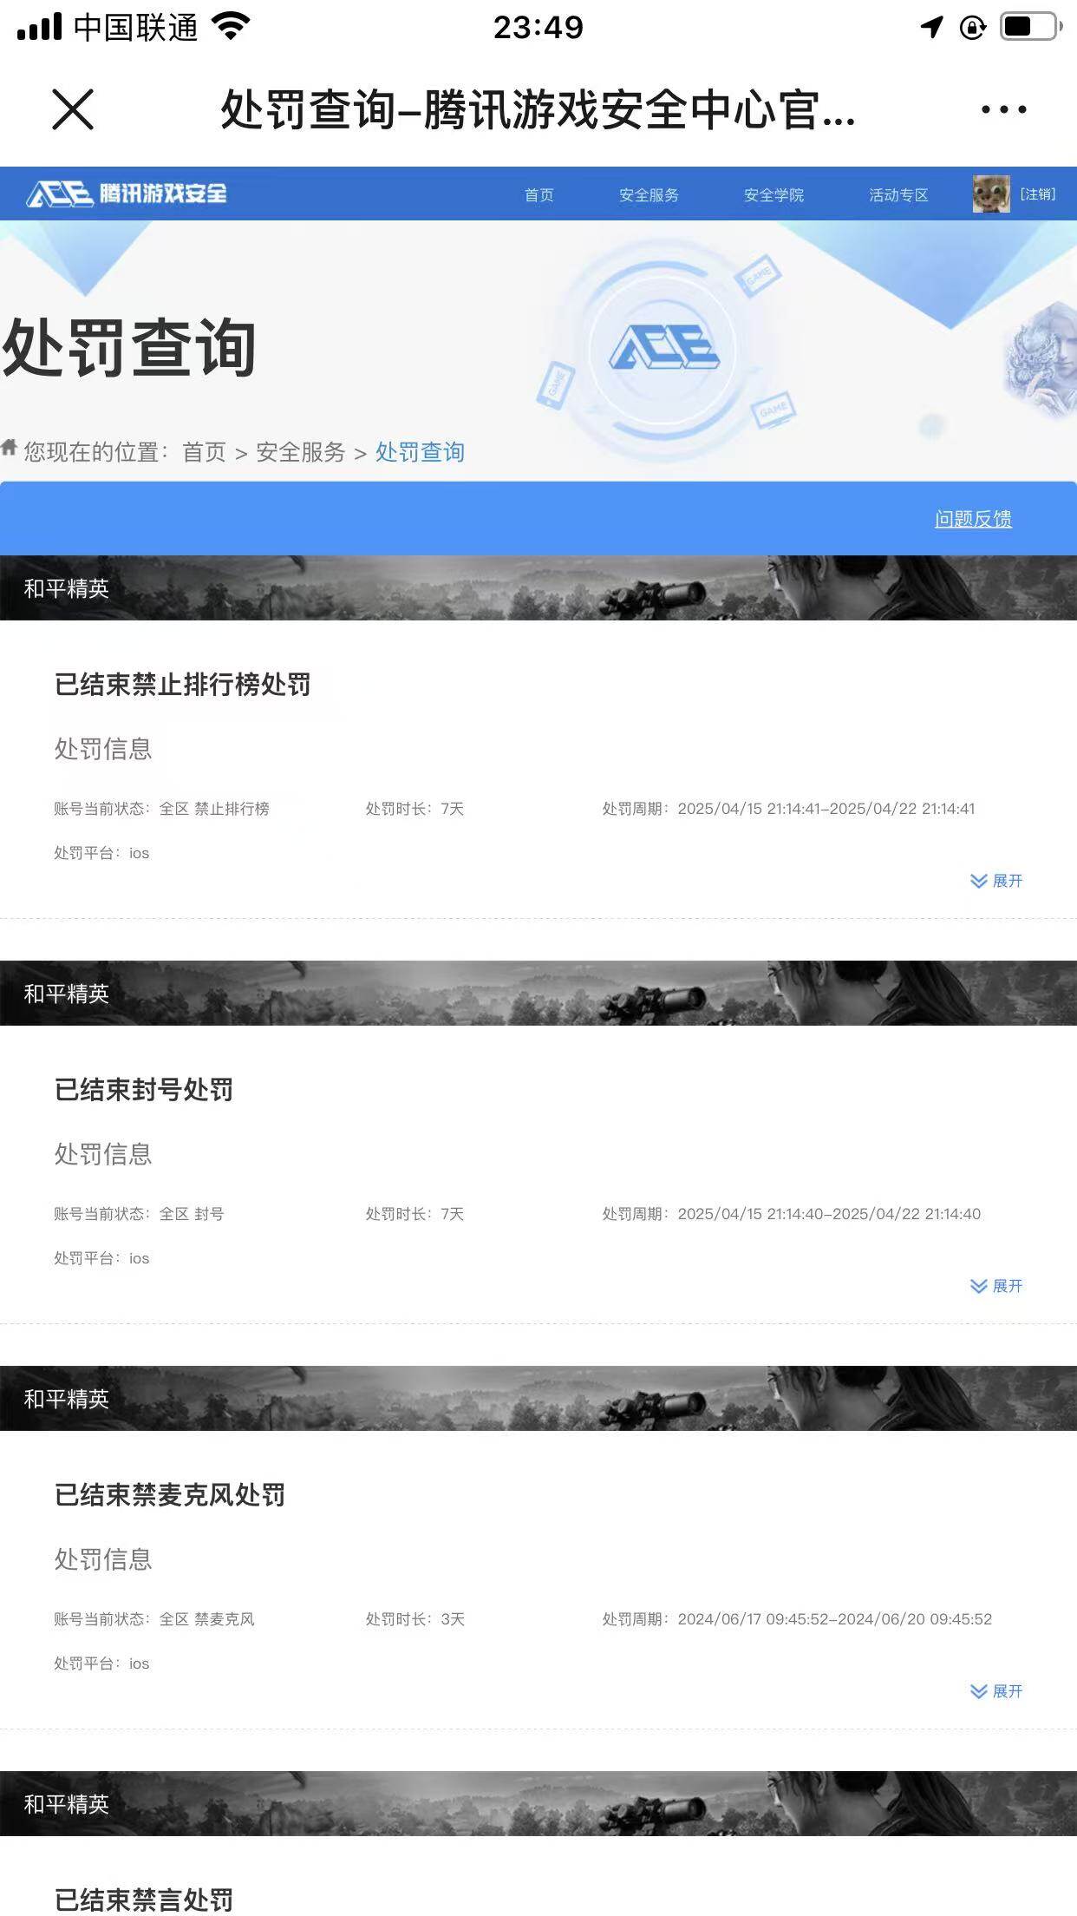Image resolution: width=1077 pixels, height=1916 pixels.
Task: Click 处罚时长: 3天 text
Action: [x=414, y=1619]
